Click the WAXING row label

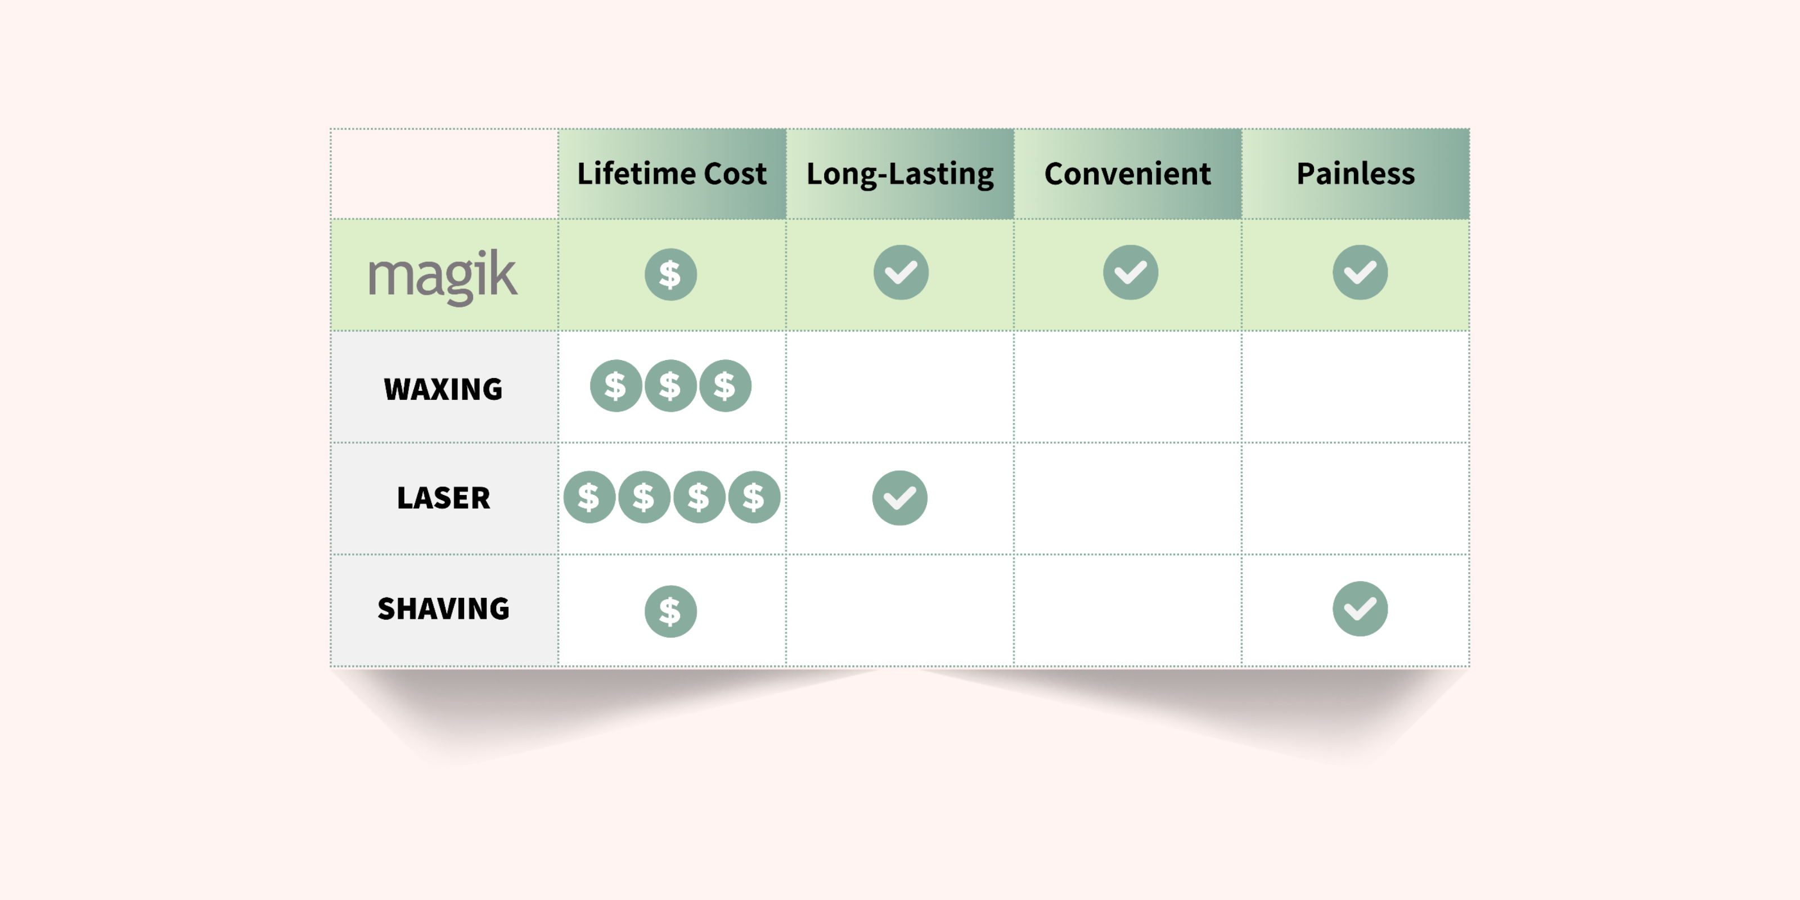[x=443, y=389]
